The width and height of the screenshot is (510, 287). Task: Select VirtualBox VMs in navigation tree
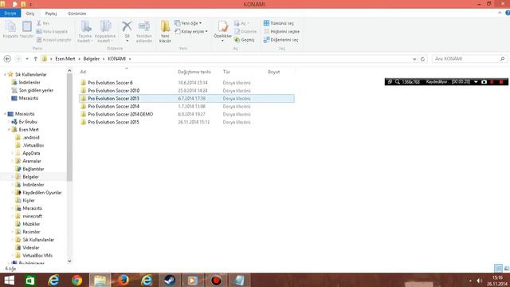coord(37,255)
